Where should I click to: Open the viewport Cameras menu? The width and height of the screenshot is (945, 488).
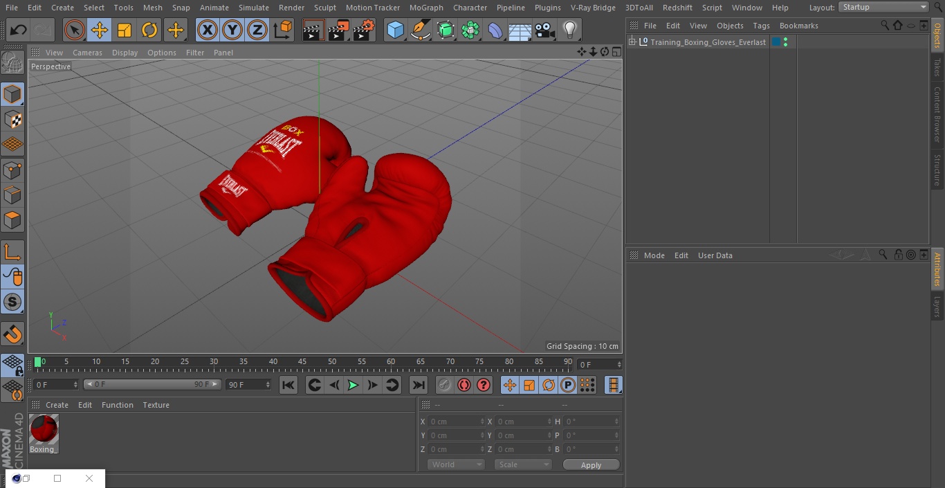click(87, 53)
